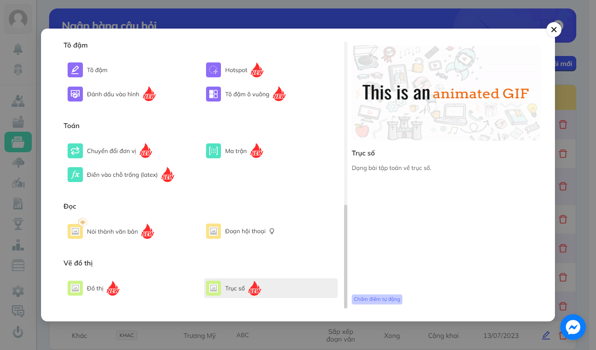Screen dimensions: 596x350
Task: Click the Vẽ đồ thị section heading
Action: click(78, 263)
